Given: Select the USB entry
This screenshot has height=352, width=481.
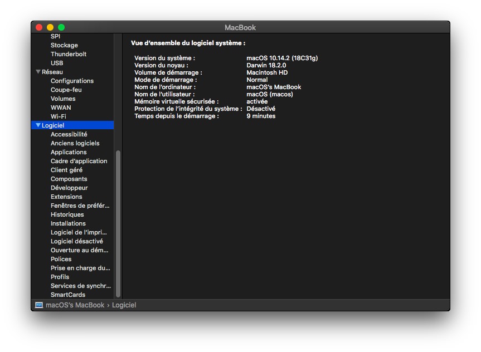Looking at the screenshot, I should click(x=57, y=63).
